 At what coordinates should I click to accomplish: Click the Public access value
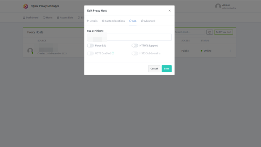click(x=185, y=51)
